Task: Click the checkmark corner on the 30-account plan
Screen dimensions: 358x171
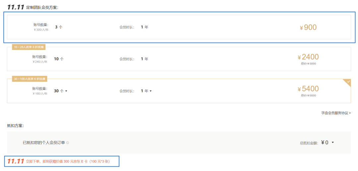Action: [347, 82]
